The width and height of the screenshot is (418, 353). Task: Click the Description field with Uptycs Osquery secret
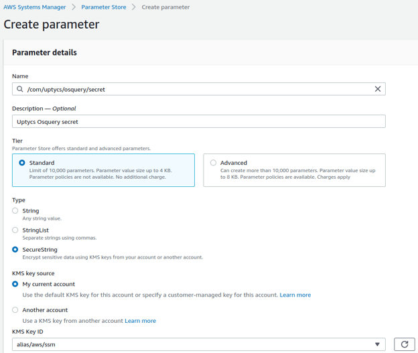199,122
